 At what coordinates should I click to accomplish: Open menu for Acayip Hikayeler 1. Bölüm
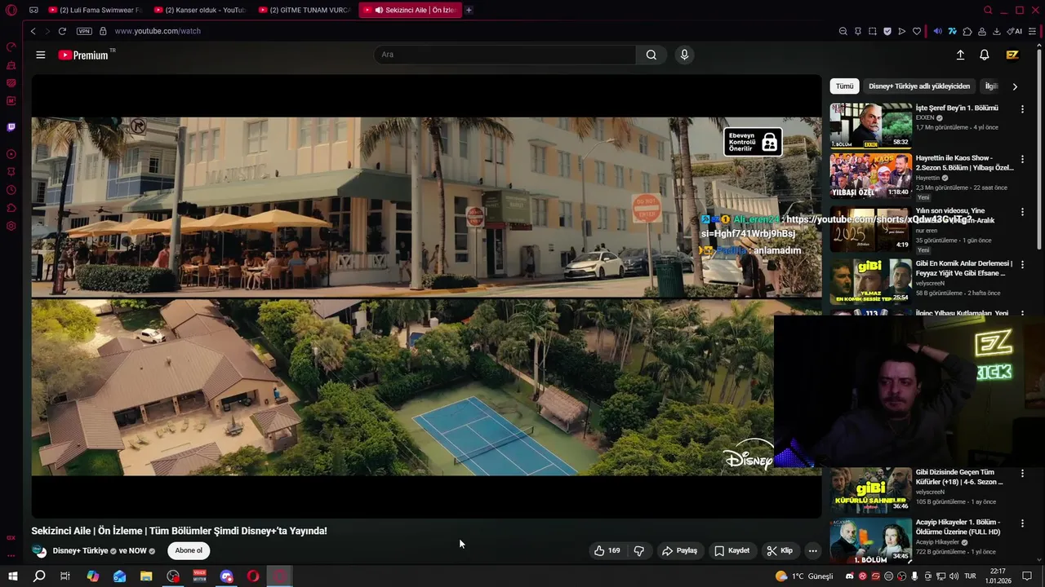1022,523
